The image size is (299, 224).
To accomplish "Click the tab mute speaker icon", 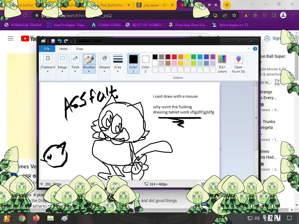I will [x=210, y=5].
